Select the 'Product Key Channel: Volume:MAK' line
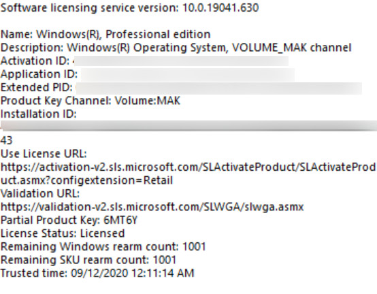 91,101
